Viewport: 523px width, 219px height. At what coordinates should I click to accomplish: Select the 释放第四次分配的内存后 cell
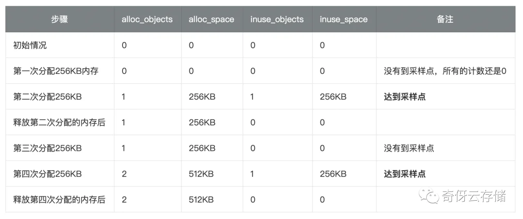(60, 200)
